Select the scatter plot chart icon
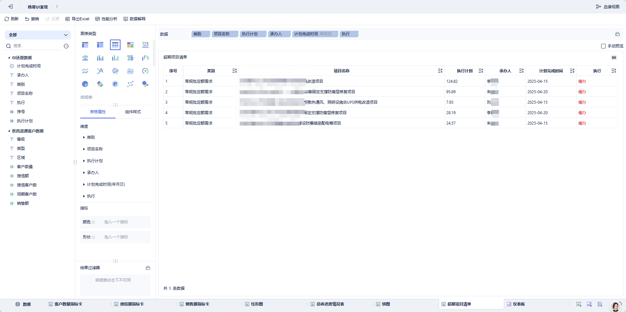The width and height of the screenshot is (626, 312). pyautogui.click(x=130, y=84)
